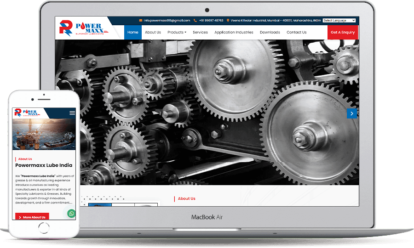Open the Select Language dropdown

coord(339,20)
